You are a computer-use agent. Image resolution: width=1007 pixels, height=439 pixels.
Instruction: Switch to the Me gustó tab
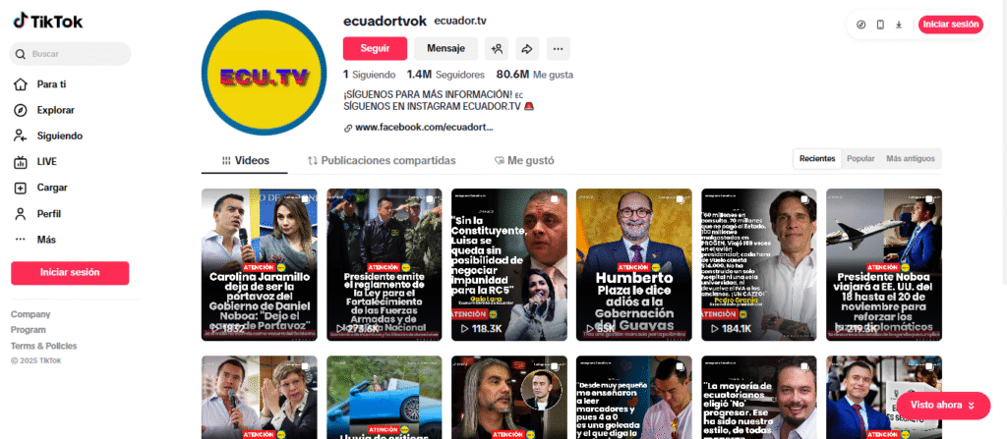524,160
